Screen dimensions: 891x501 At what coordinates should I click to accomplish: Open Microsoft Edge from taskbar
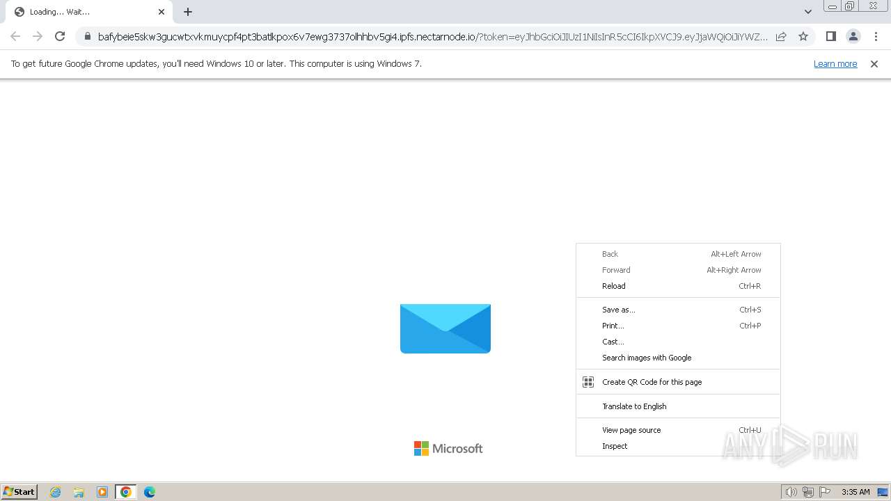tap(150, 492)
